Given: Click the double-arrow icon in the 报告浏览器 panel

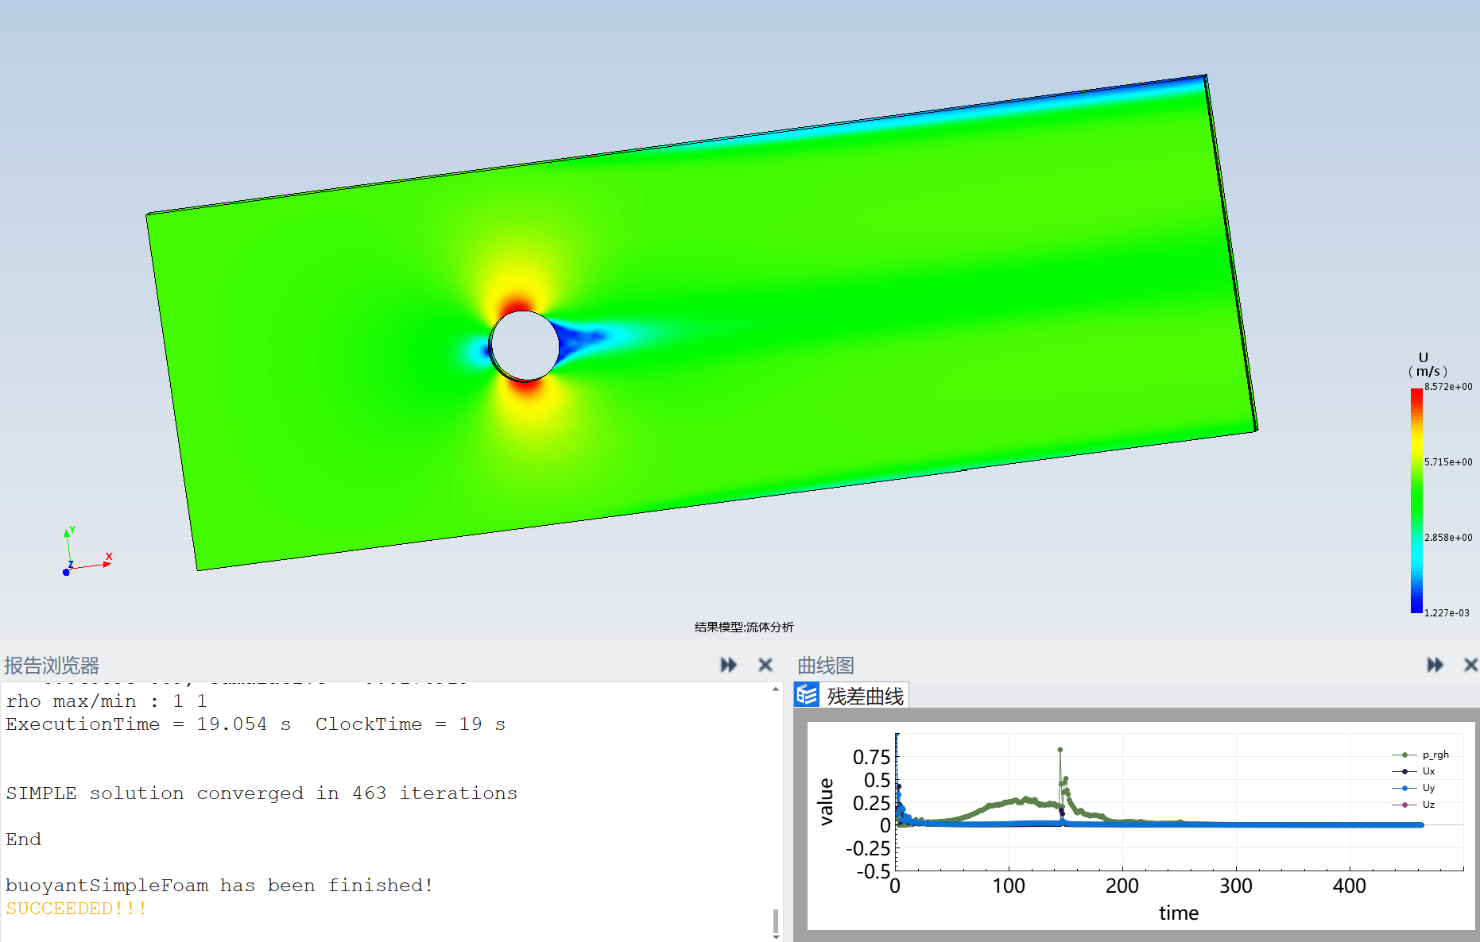Looking at the screenshot, I should click(x=728, y=665).
